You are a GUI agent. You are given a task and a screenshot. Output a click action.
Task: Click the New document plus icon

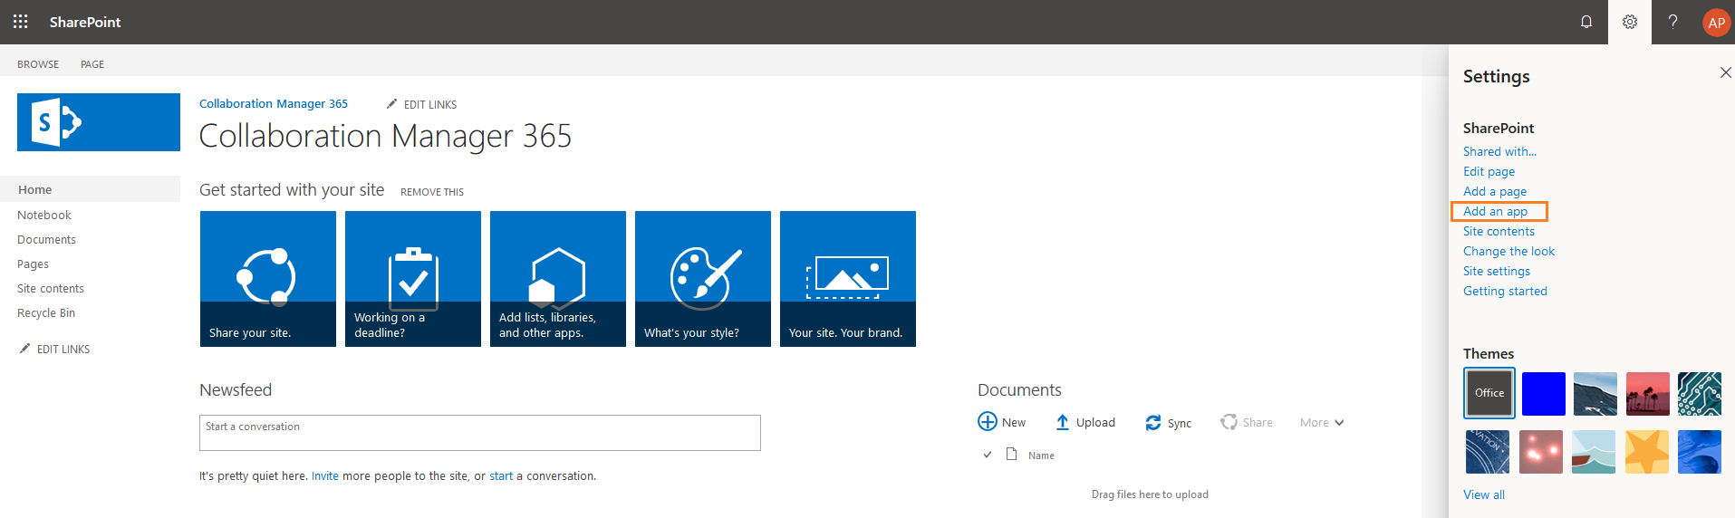pyautogui.click(x=988, y=421)
